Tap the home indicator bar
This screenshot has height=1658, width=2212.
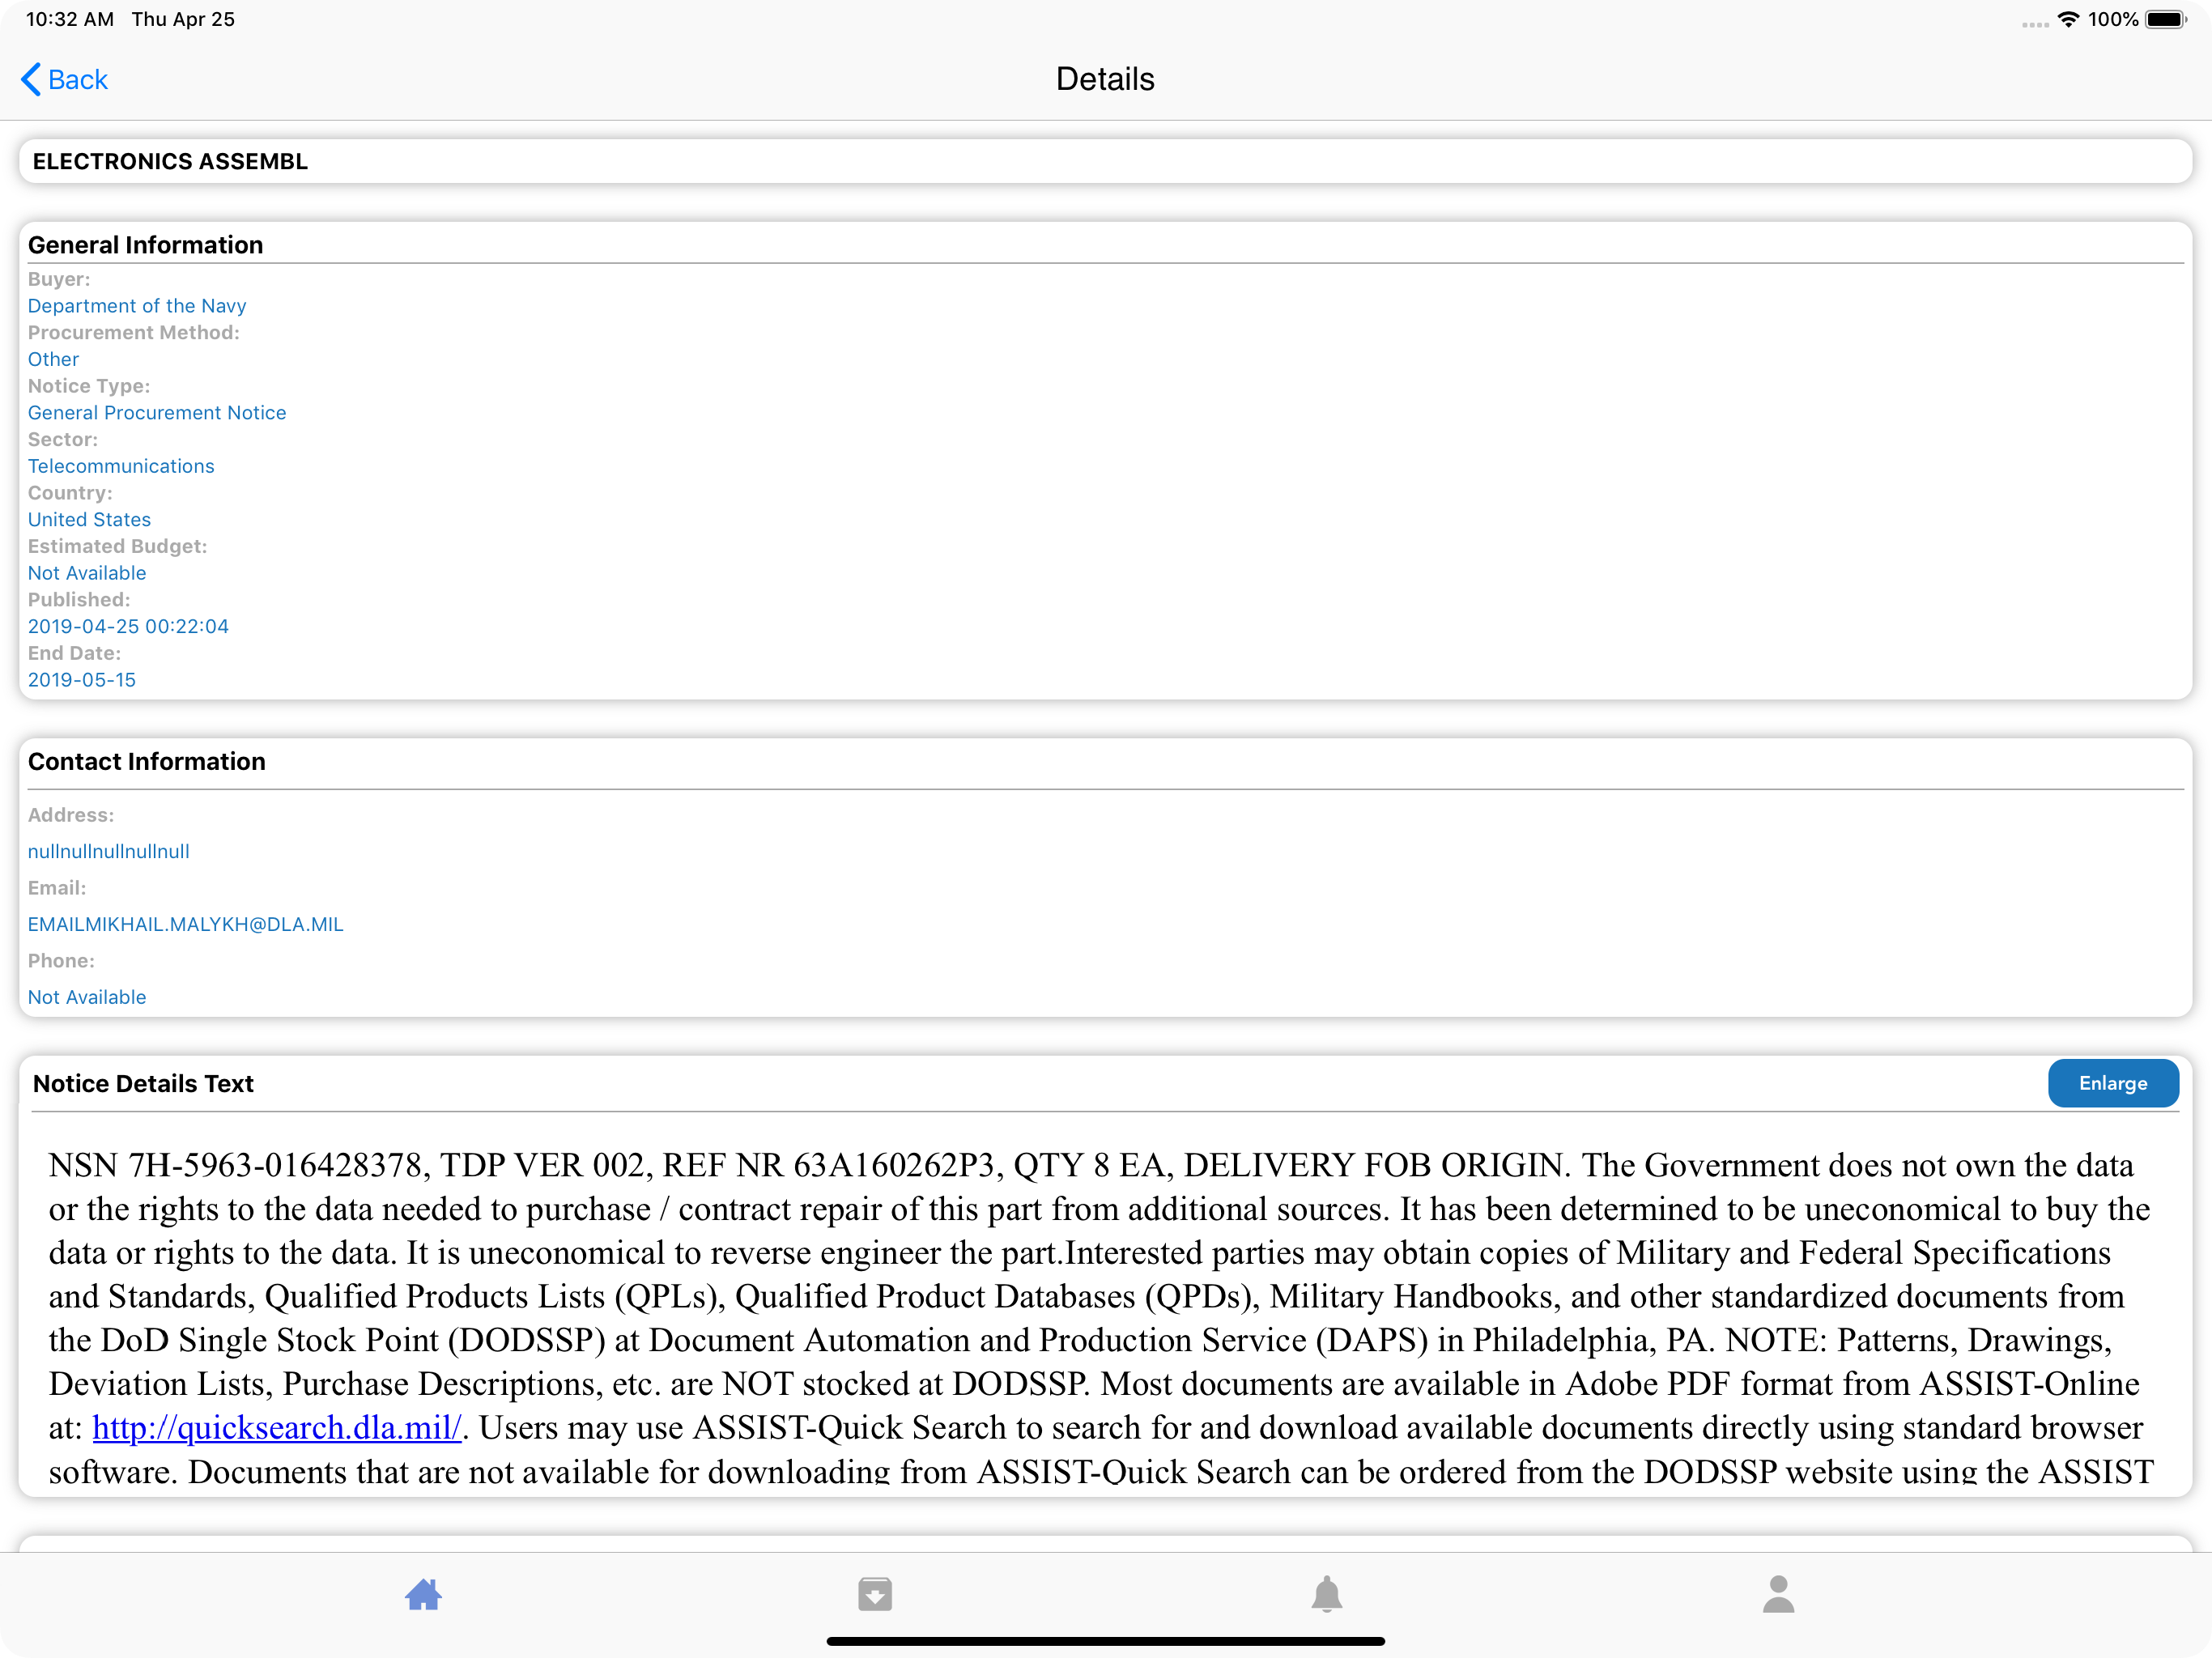click(1105, 1641)
